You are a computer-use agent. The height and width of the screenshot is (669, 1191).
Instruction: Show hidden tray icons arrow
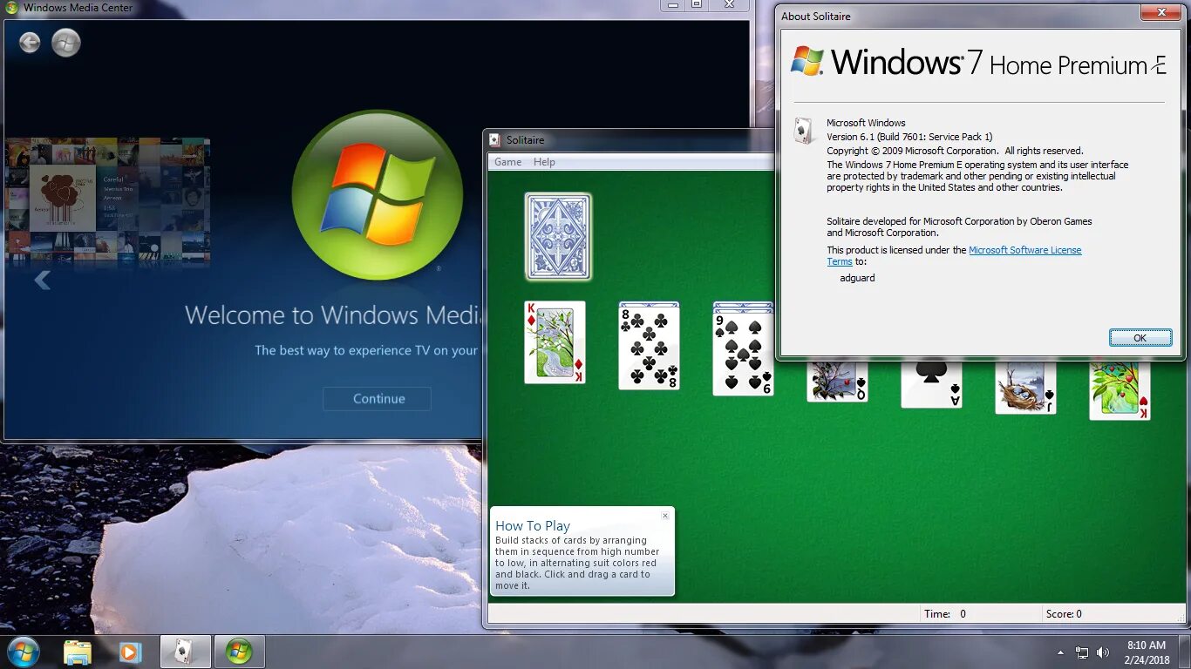pyautogui.click(x=1060, y=652)
